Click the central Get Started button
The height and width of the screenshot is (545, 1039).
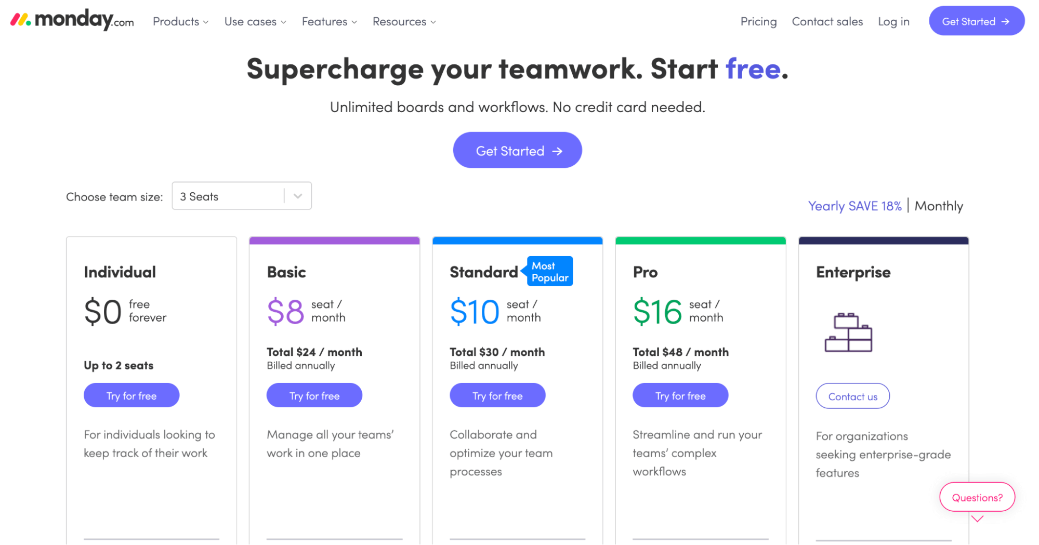pos(517,150)
